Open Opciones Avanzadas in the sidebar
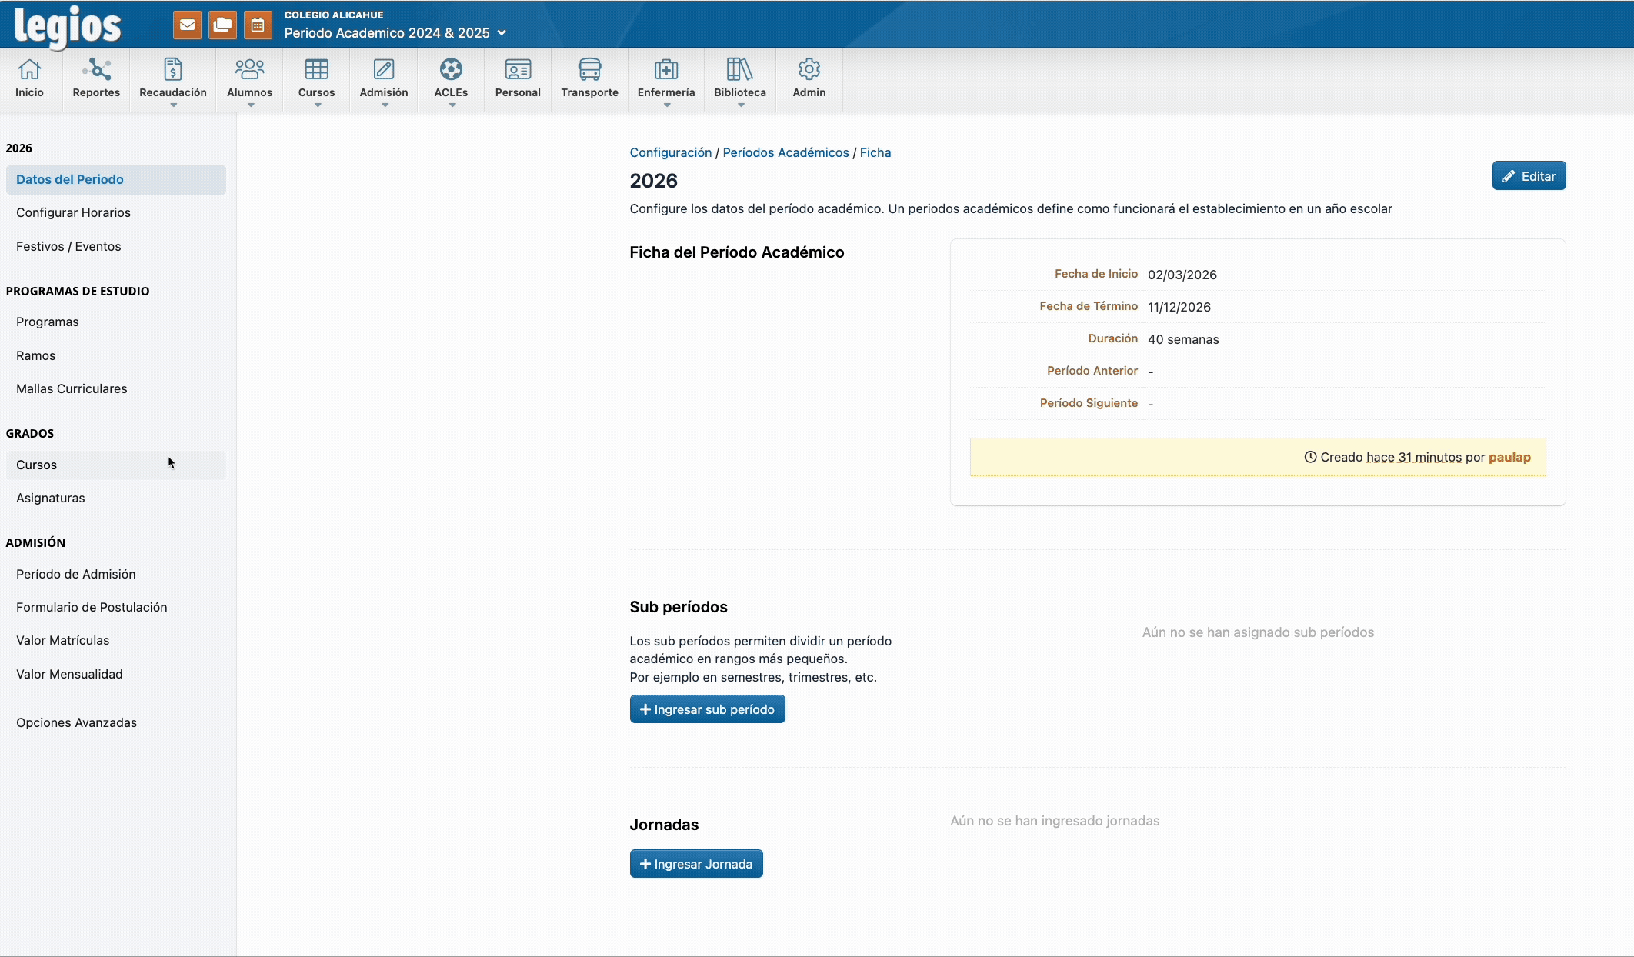The image size is (1634, 957). 76,722
